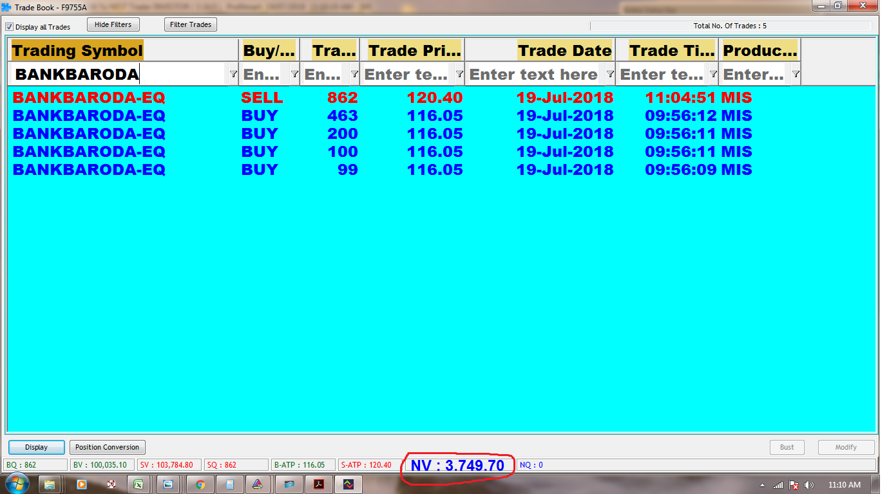Screen dimensions: 889x494
Task: Open Product column filter dropdown
Action: click(x=796, y=74)
